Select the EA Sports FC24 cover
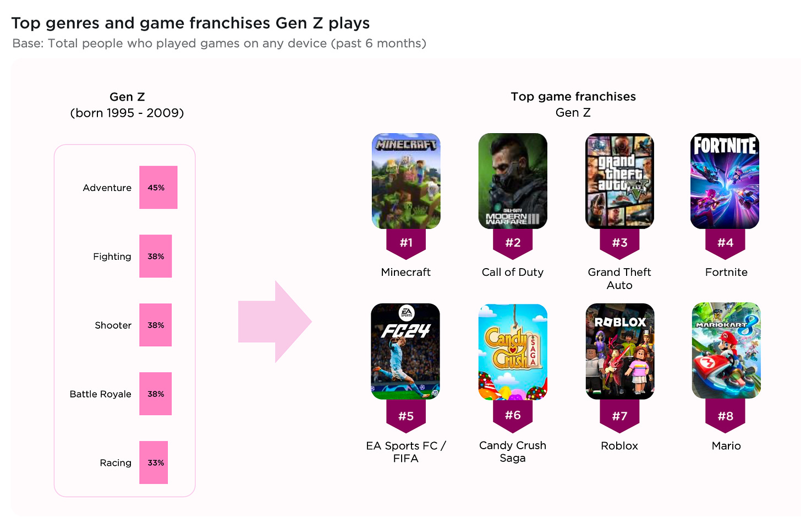Image resolution: width=801 pixels, height=523 pixels. (405, 351)
